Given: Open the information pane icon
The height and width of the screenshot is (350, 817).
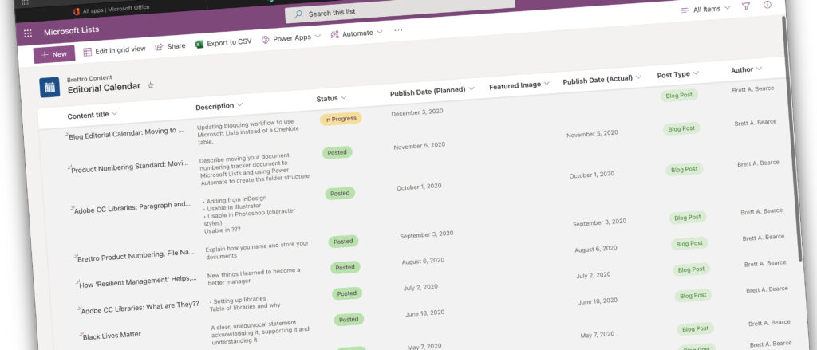Looking at the screenshot, I should pos(767,5).
